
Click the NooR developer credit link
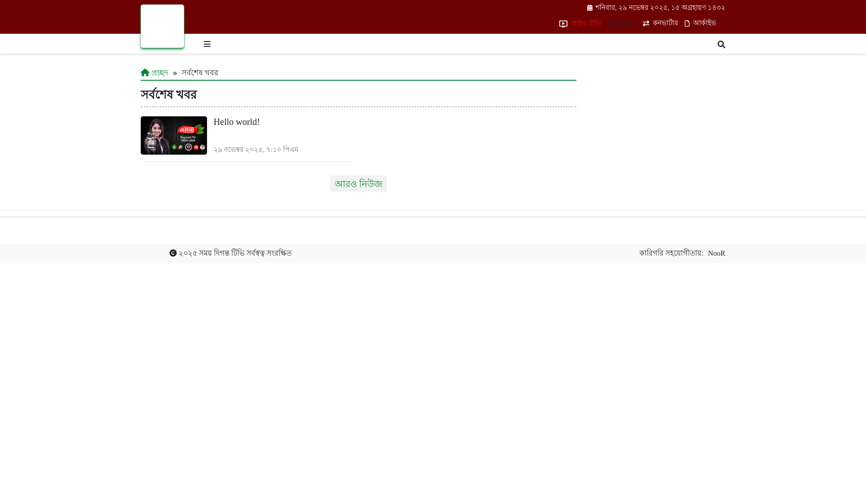point(716,253)
